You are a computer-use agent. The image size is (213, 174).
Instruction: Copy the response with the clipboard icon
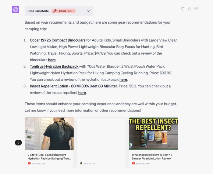click(x=183, y=9)
